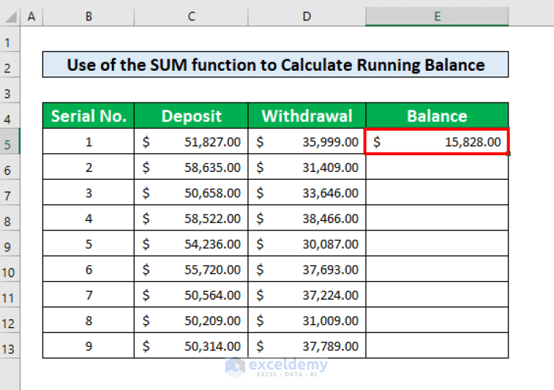The width and height of the screenshot is (554, 390).
Task: Click the Balance header cell
Action: (x=437, y=116)
